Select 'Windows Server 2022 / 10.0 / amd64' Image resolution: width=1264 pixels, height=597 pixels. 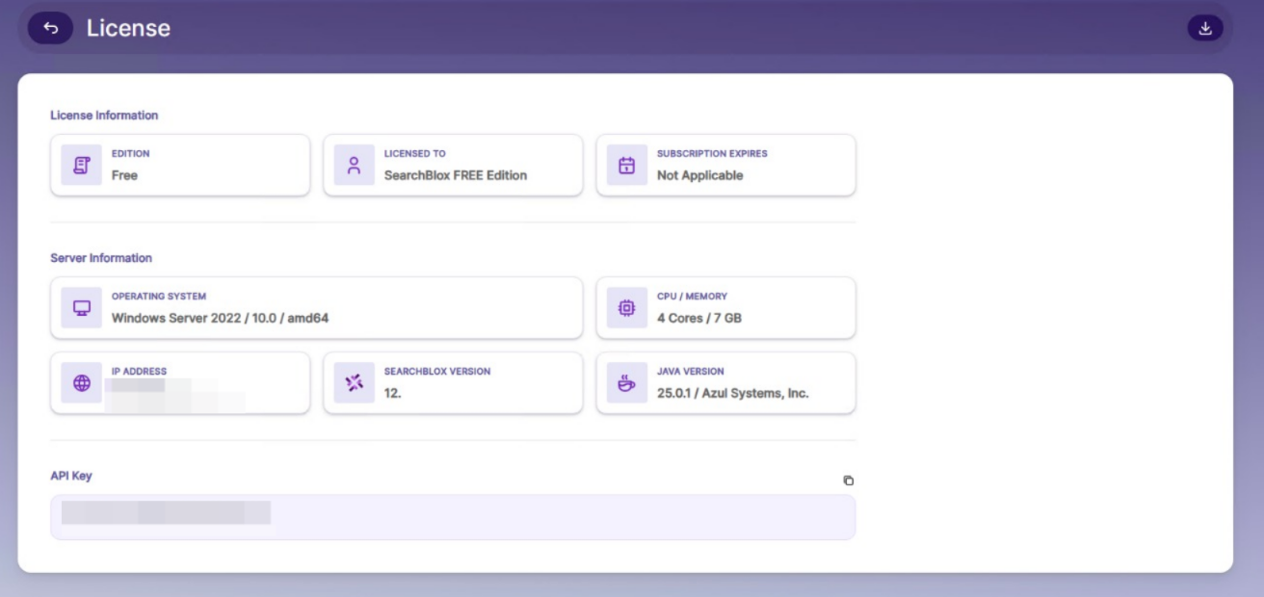coord(221,318)
